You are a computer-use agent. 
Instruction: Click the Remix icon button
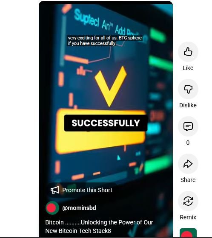[x=188, y=201]
